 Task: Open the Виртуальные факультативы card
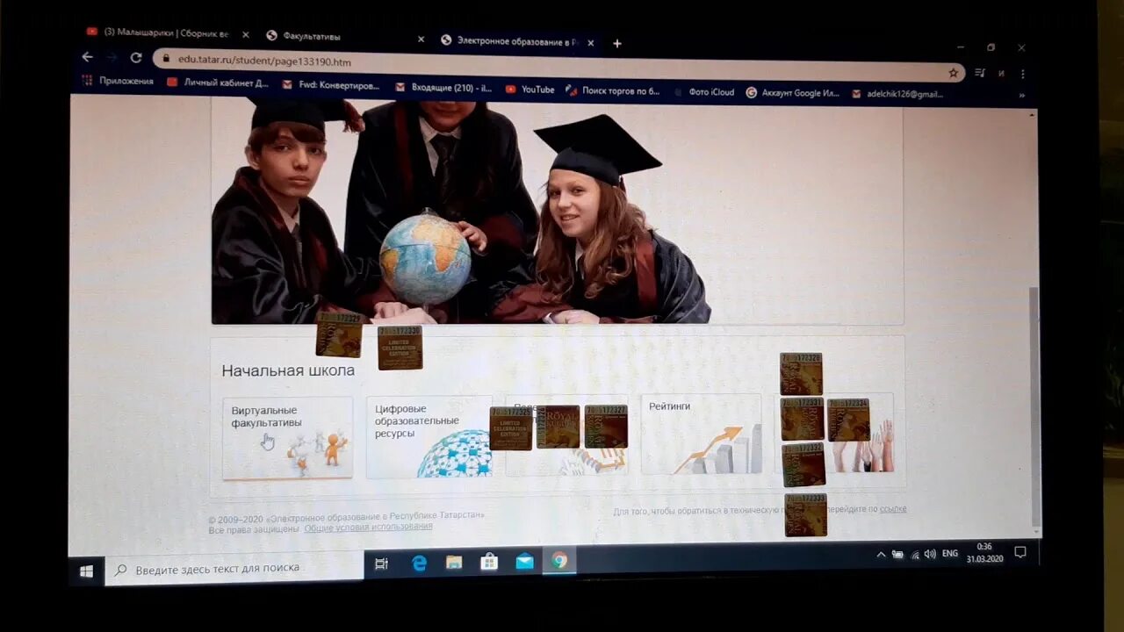(x=287, y=437)
